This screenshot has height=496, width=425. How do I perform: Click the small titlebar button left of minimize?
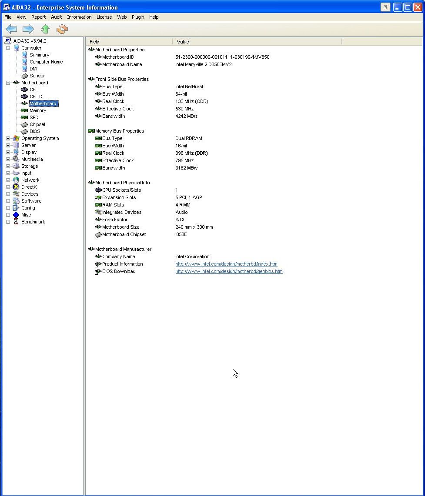(385, 7)
